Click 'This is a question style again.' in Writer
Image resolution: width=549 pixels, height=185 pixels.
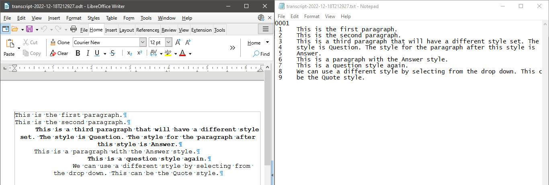coord(147,159)
